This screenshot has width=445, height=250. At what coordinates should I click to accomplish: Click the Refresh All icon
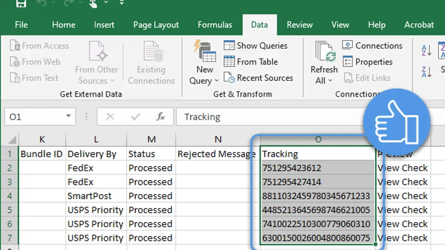click(325, 51)
